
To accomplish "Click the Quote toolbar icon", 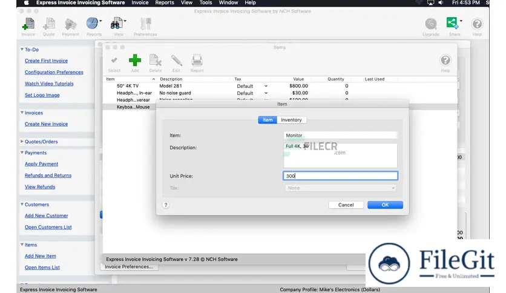I will tap(49, 24).
